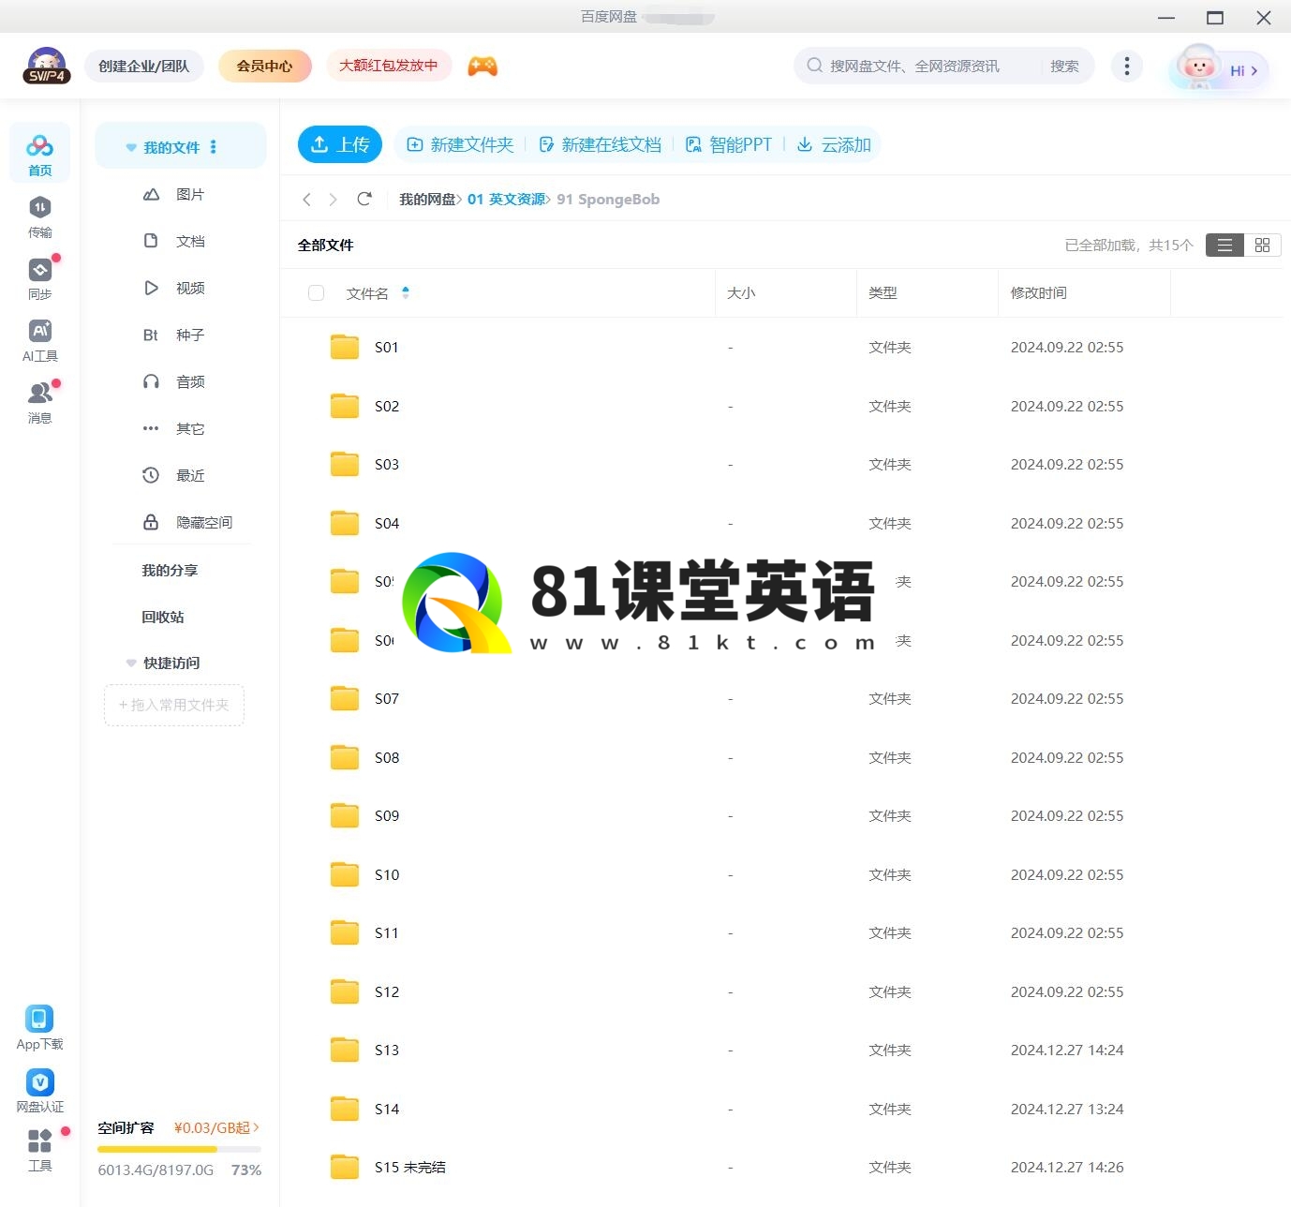Collapse the 快捷访问 section
The width and height of the screenshot is (1291, 1207).
(131, 663)
